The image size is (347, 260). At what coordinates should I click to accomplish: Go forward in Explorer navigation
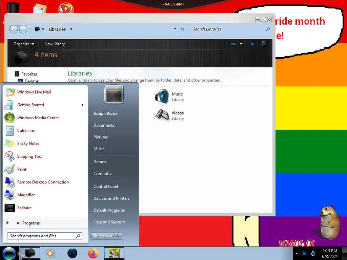[x=23, y=29]
